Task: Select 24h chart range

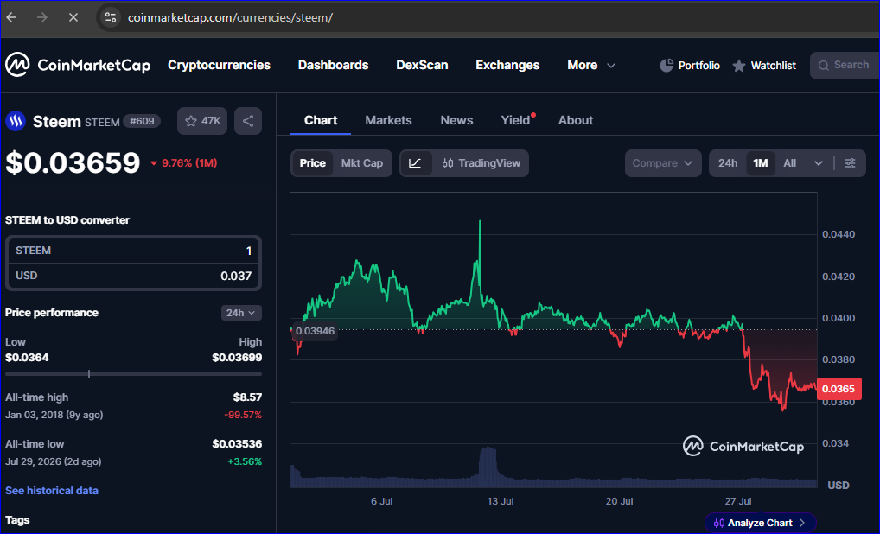Action: 728,163
